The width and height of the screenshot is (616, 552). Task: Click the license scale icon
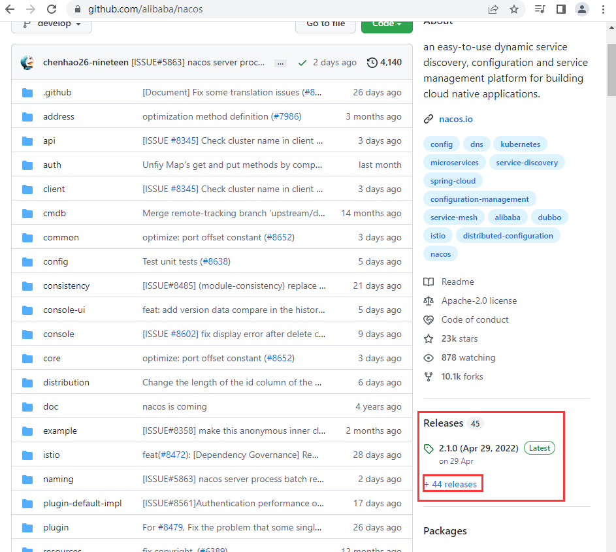(x=429, y=300)
